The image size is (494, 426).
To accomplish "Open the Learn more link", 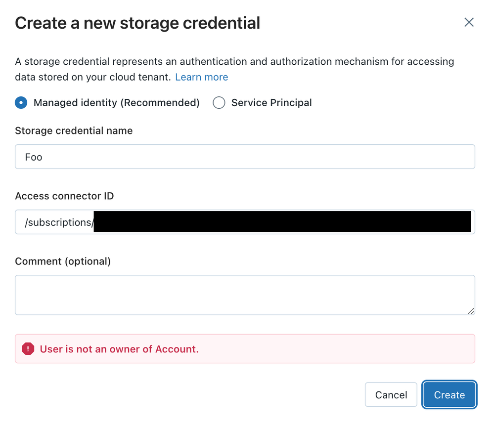I will coord(201,77).
